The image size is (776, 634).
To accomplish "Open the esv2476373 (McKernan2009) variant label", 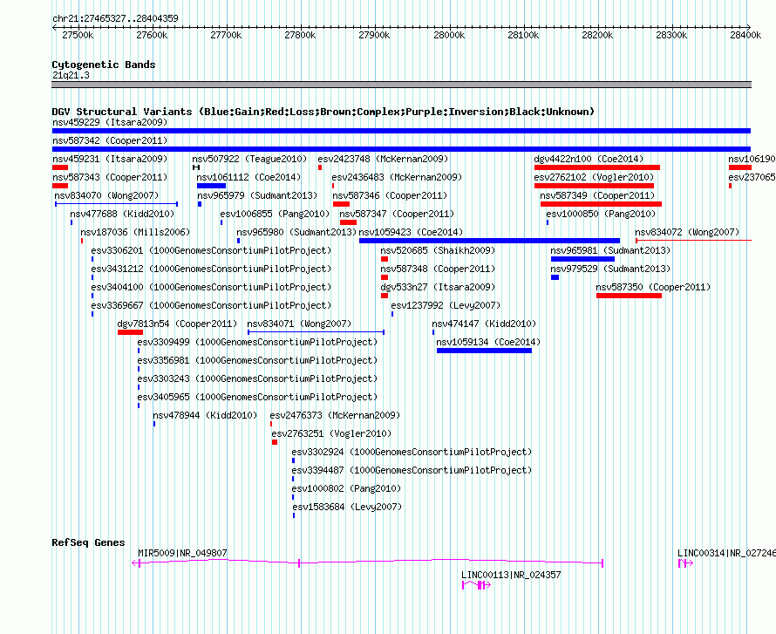I will point(335,415).
